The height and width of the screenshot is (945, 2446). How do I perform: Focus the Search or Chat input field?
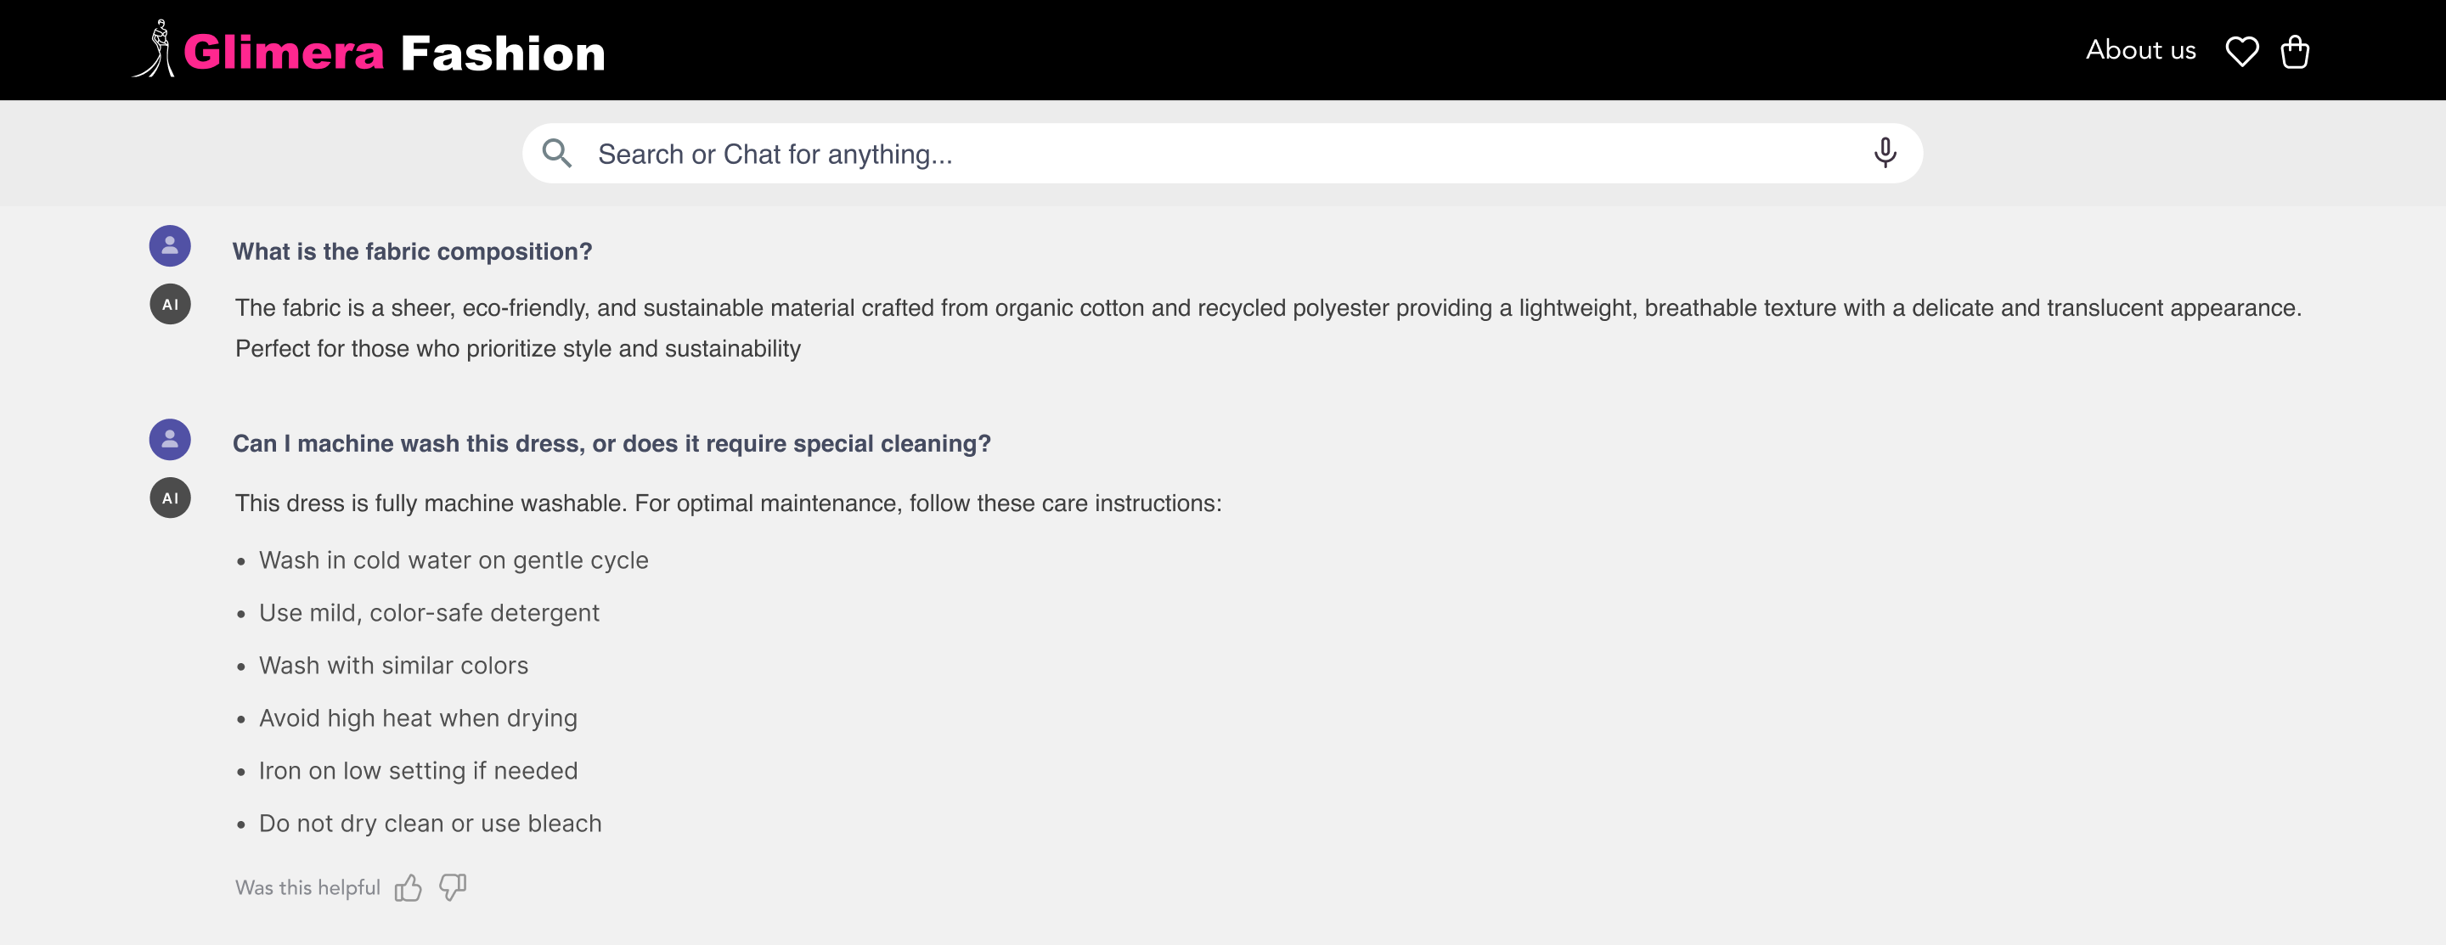[1222, 153]
